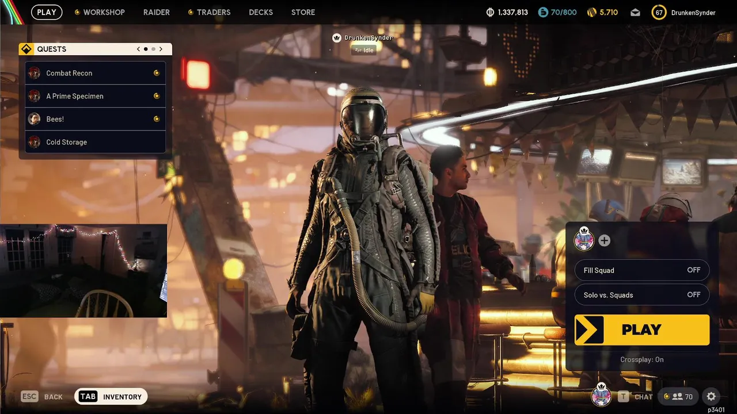
Task: Add a squad member with plus button
Action: (604, 240)
